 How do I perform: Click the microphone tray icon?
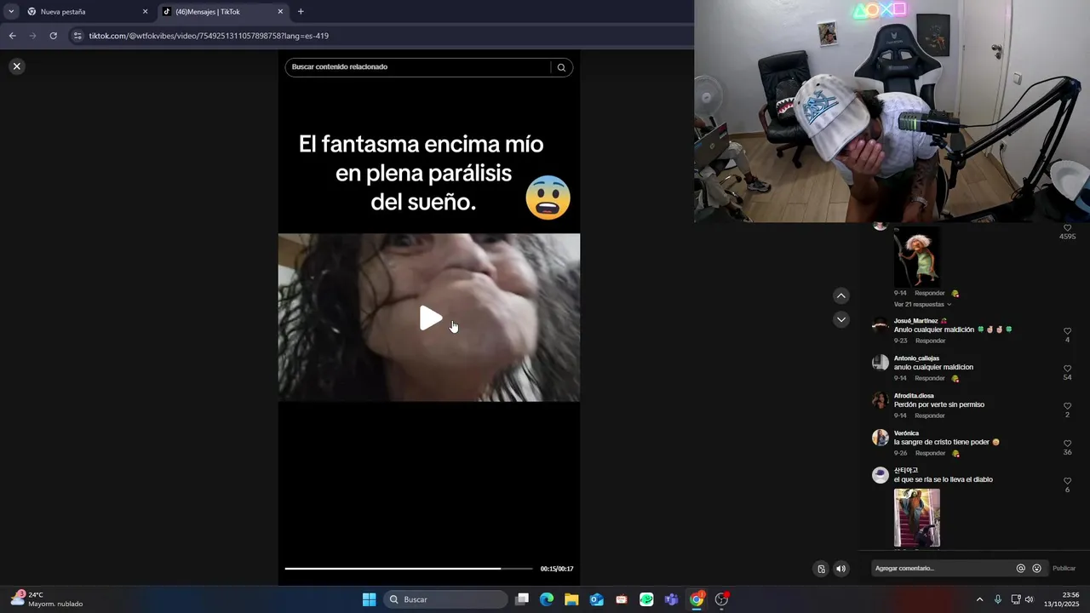click(998, 599)
